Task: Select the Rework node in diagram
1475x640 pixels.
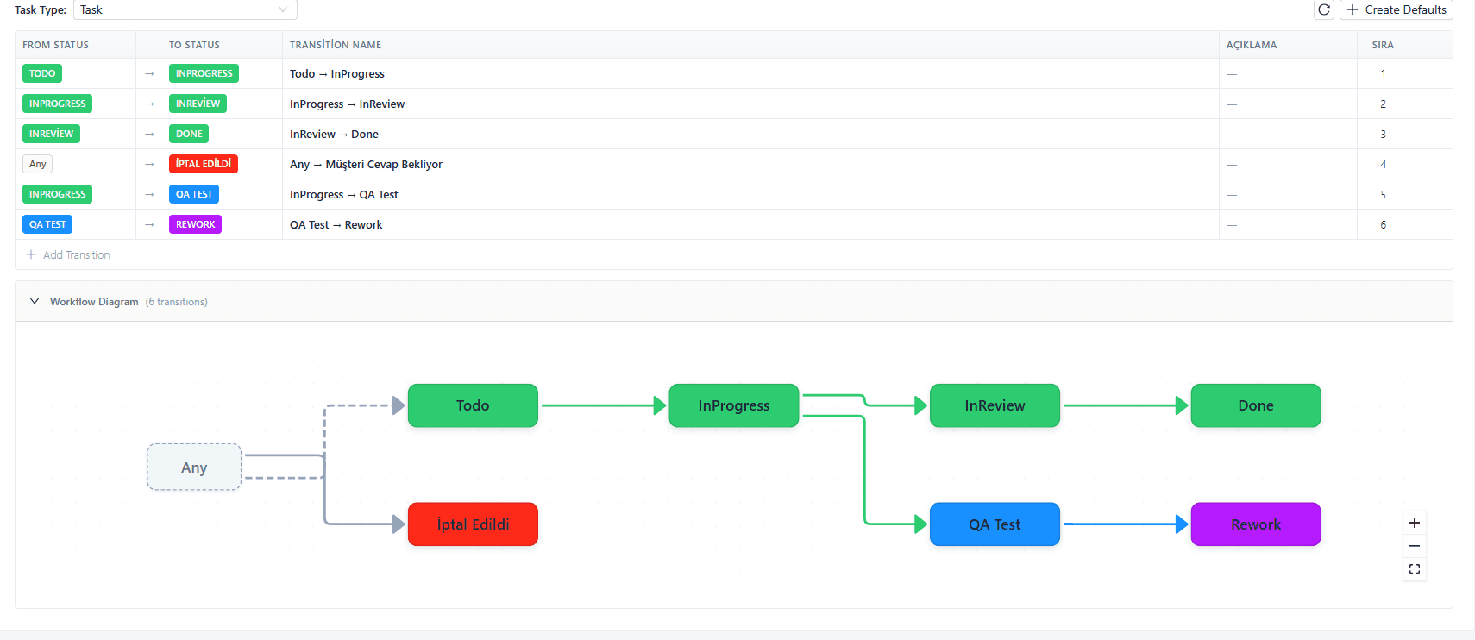Action: (x=1256, y=524)
